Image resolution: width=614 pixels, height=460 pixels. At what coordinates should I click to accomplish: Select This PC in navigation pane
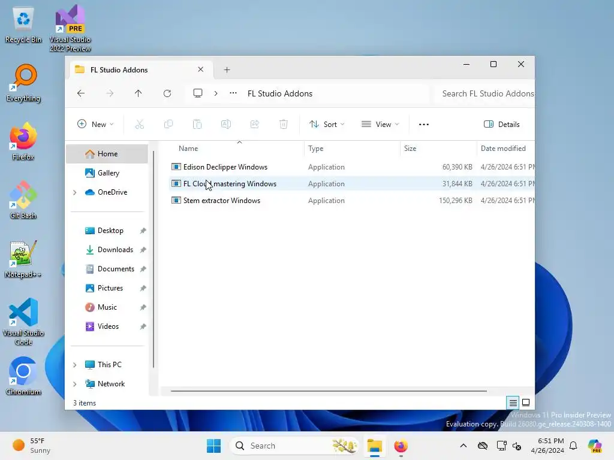pyautogui.click(x=109, y=365)
